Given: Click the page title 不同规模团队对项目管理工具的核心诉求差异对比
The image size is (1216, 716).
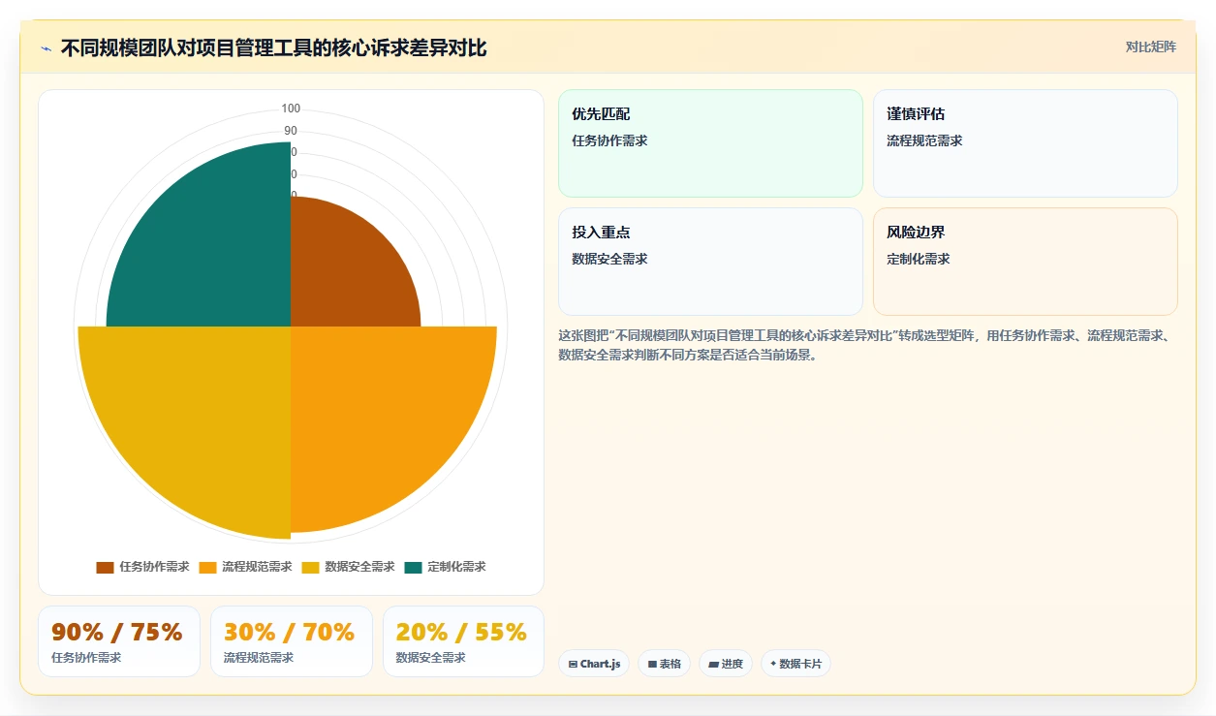Looking at the screenshot, I should tap(274, 48).
